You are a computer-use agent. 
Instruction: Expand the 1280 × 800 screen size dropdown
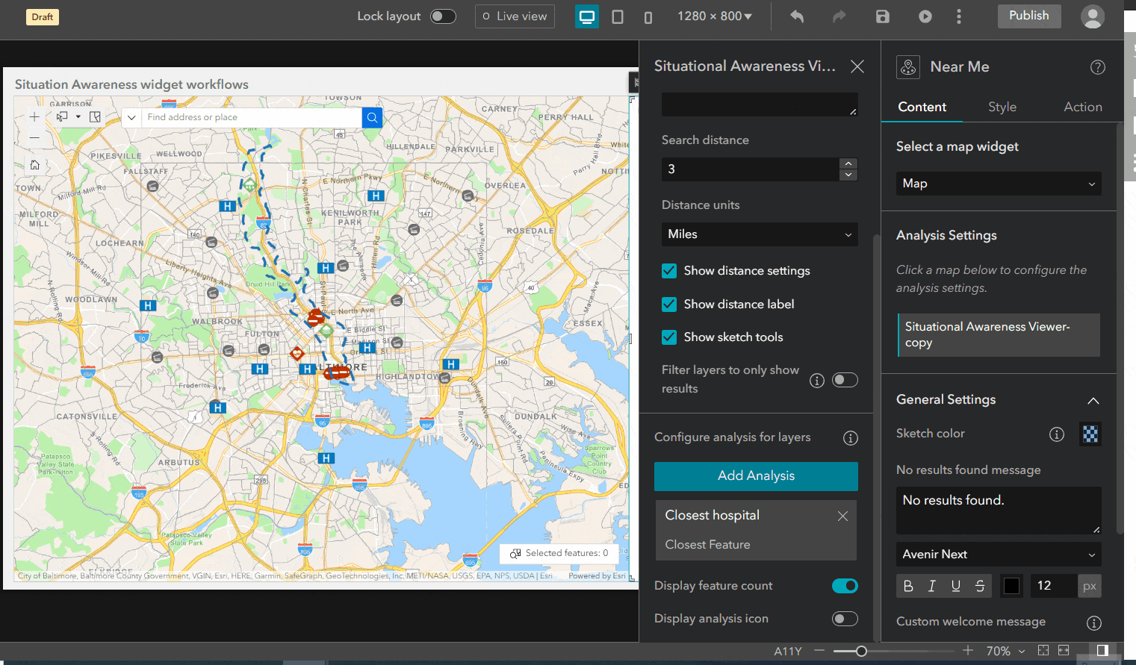715,16
